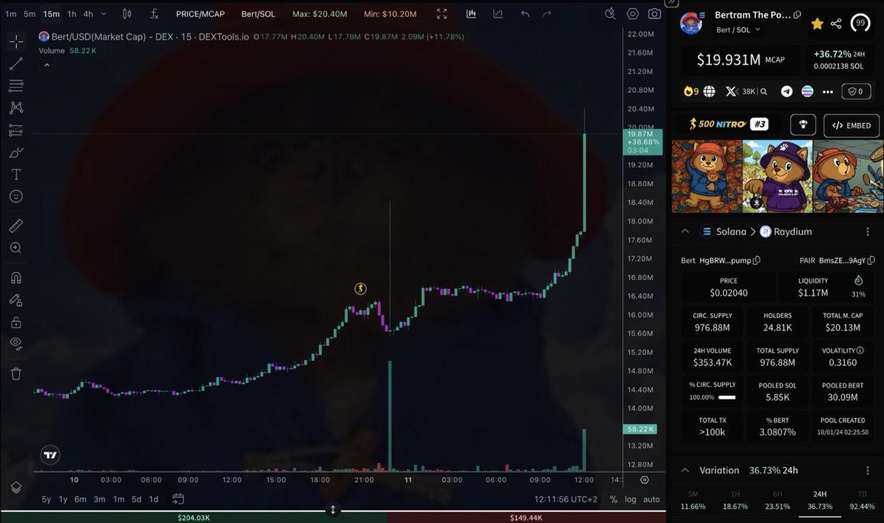The image size is (884, 523).
Task: Open candlestick chart type selector
Action: (127, 13)
